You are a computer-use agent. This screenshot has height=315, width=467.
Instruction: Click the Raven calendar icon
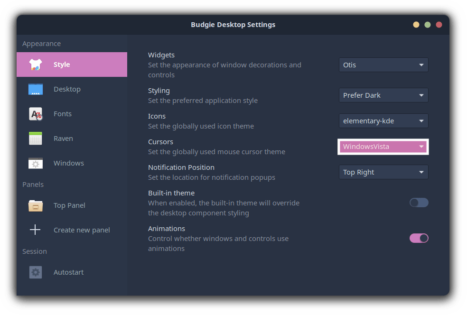coord(36,139)
